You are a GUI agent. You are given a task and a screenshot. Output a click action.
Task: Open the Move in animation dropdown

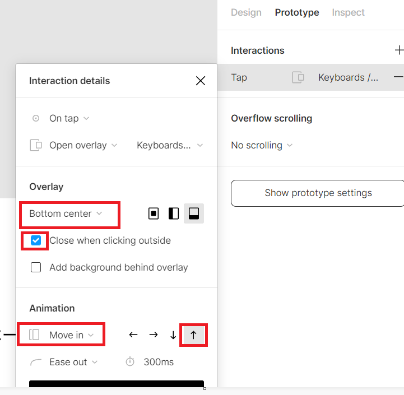(61, 335)
